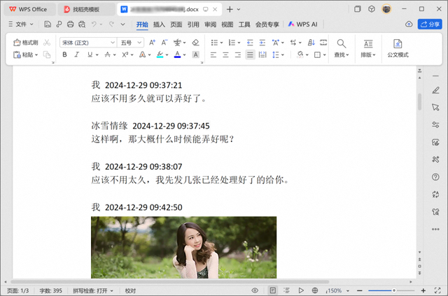Switch to web layout globe icon in status bar

(315, 290)
